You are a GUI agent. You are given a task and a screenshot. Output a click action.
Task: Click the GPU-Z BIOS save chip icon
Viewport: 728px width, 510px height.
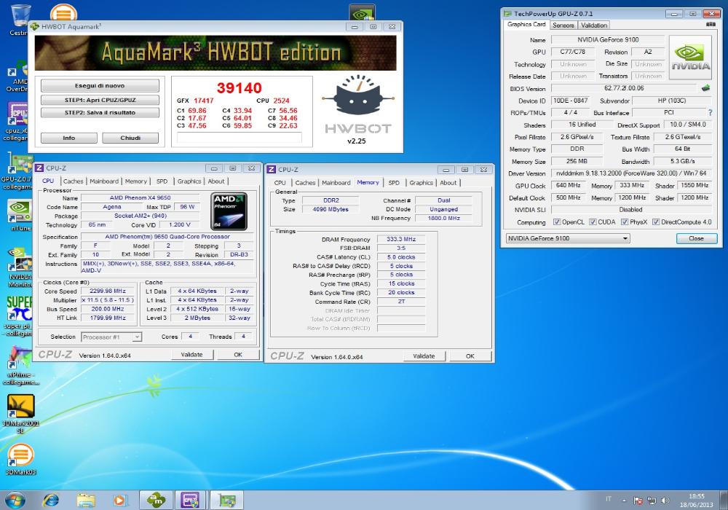coord(705,87)
